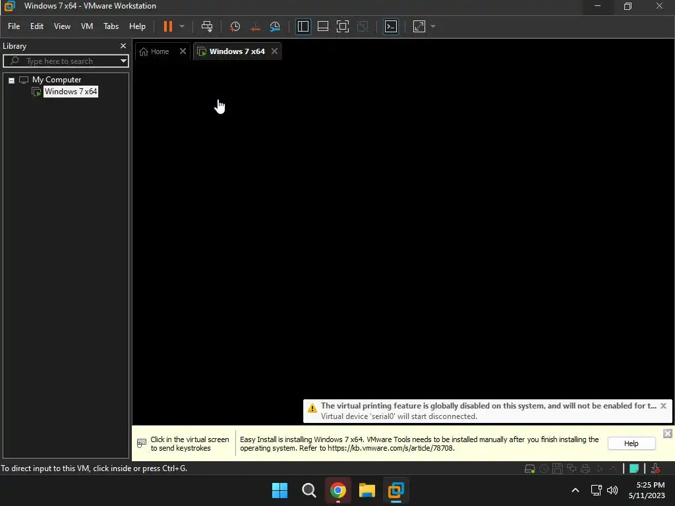Open Google Chrome from the taskbar

(x=338, y=490)
